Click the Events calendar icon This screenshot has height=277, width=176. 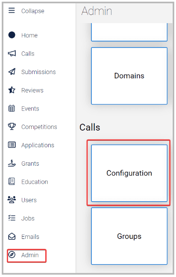coord(12,108)
